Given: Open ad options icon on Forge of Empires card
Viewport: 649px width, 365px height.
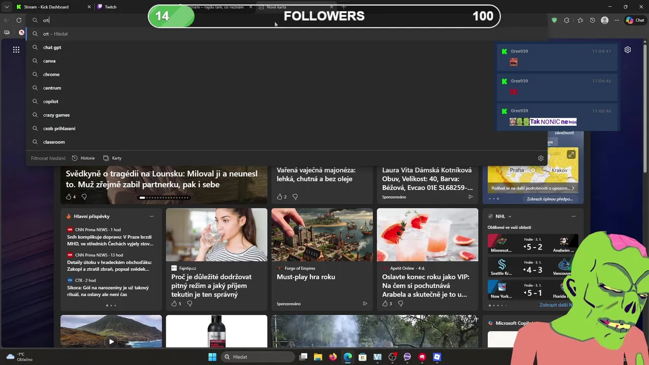Looking at the screenshot, I should tap(365, 304).
